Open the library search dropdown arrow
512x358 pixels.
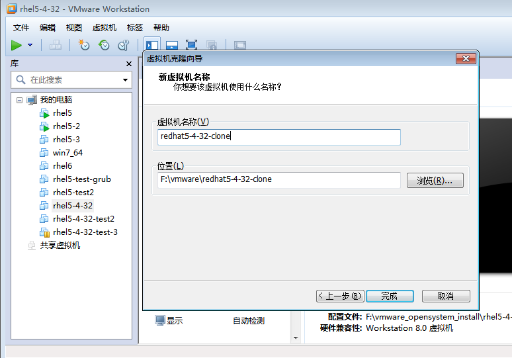126,79
